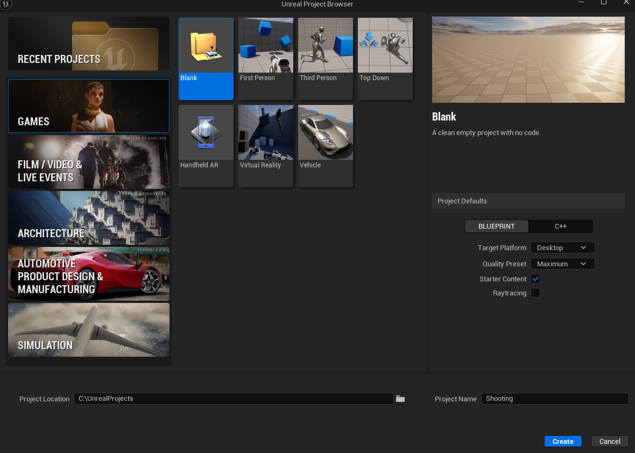Minimize the Unreal Project Browser window
This screenshot has width=635, height=453.
582,3
